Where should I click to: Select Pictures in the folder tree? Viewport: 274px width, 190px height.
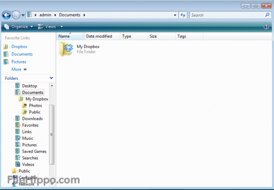[29, 145]
